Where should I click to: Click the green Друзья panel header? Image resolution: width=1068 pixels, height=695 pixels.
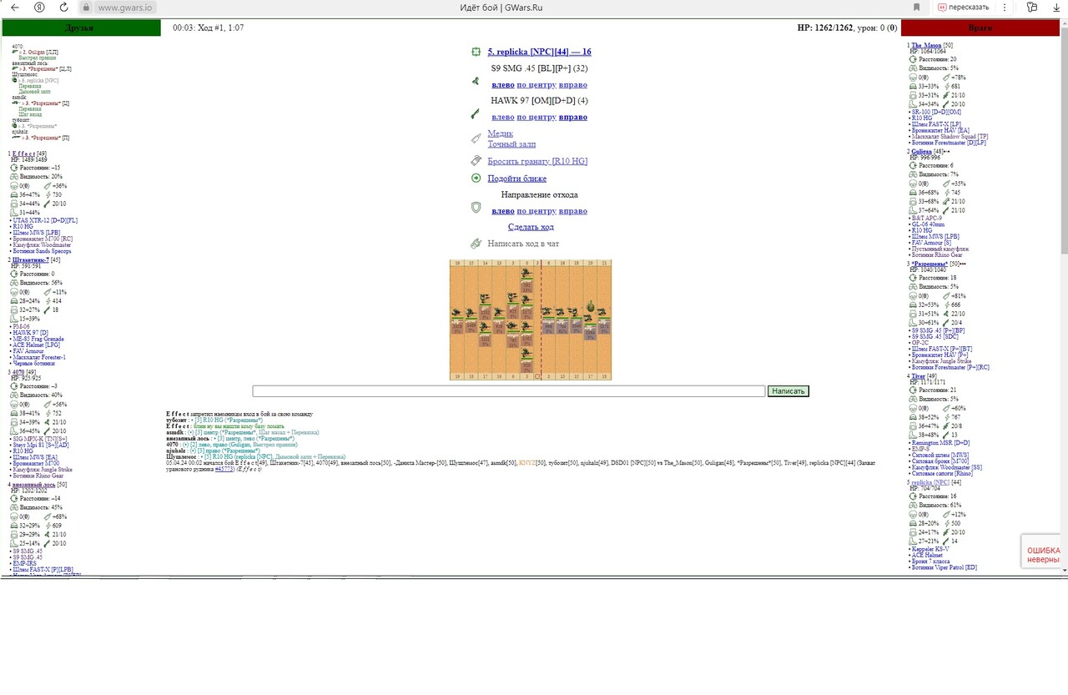[82, 28]
